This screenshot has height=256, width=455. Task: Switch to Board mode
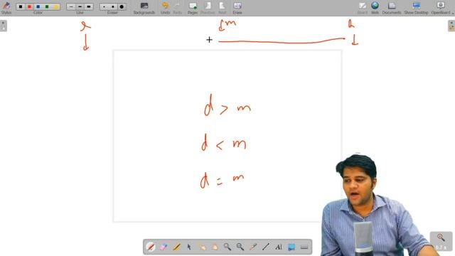(362, 8)
